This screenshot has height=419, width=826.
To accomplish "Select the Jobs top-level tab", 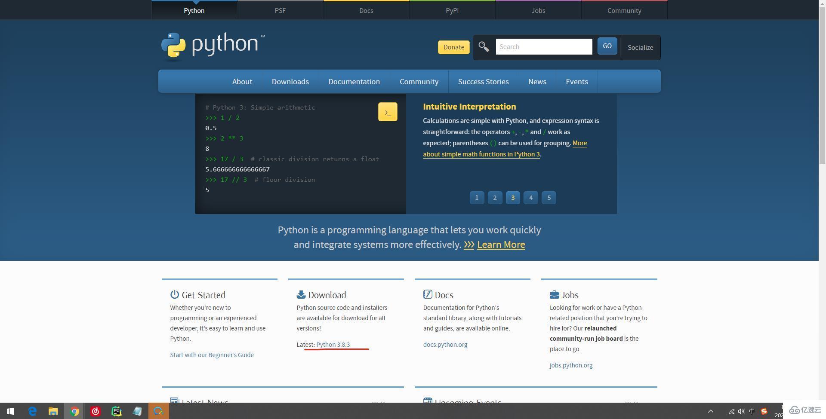I will [538, 10].
